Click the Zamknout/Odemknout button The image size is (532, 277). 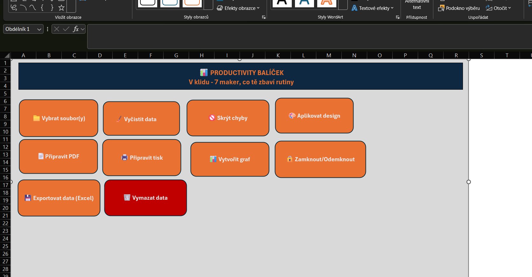pyautogui.click(x=320, y=159)
